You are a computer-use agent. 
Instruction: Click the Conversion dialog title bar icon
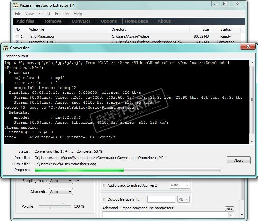click(6, 48)
